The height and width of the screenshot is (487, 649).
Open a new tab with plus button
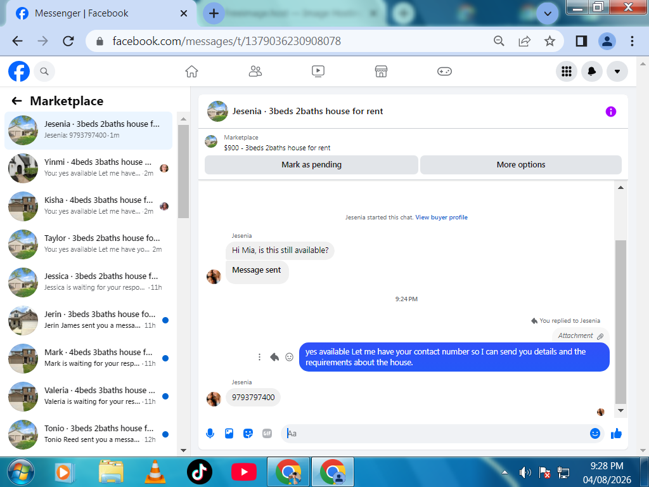point(214,13)
